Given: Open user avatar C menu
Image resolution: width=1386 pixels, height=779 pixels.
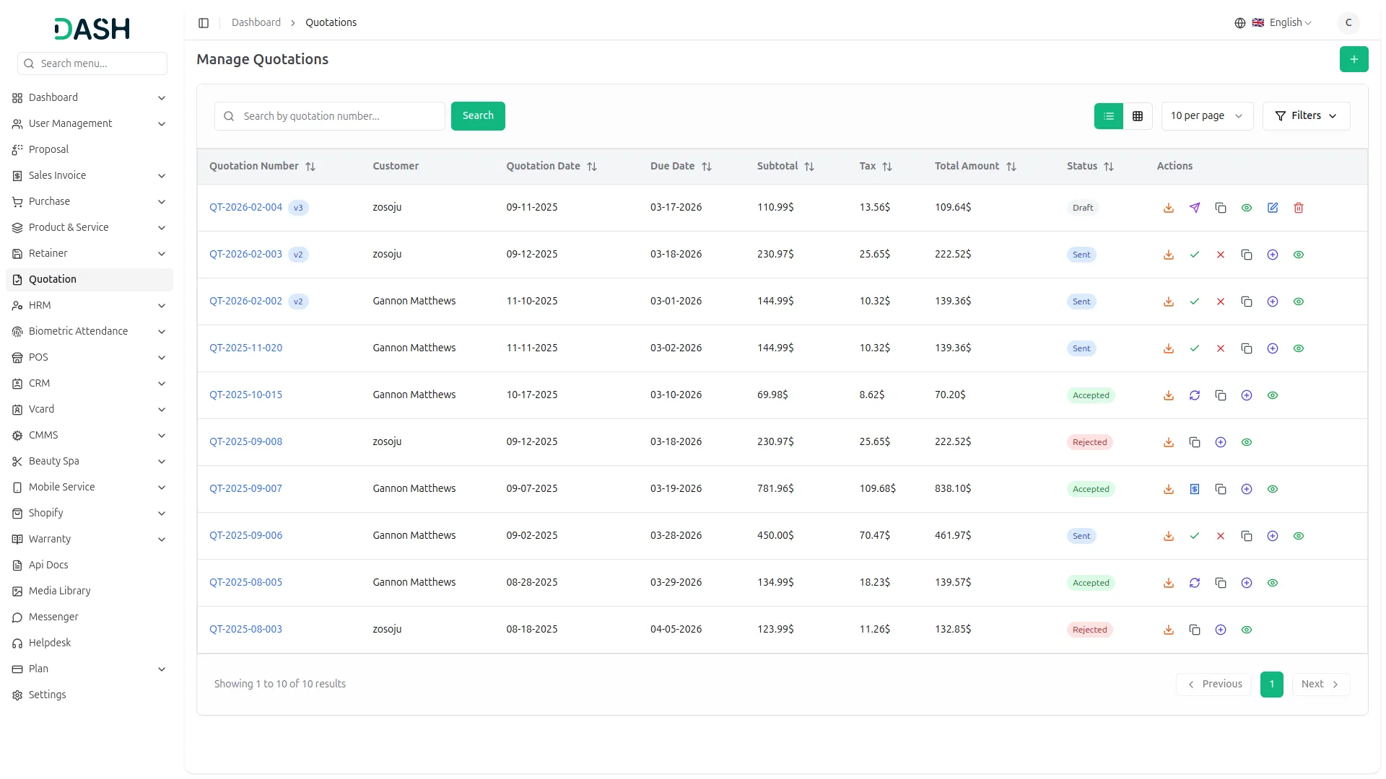Looking at the screenshot, I should 1348,22.
